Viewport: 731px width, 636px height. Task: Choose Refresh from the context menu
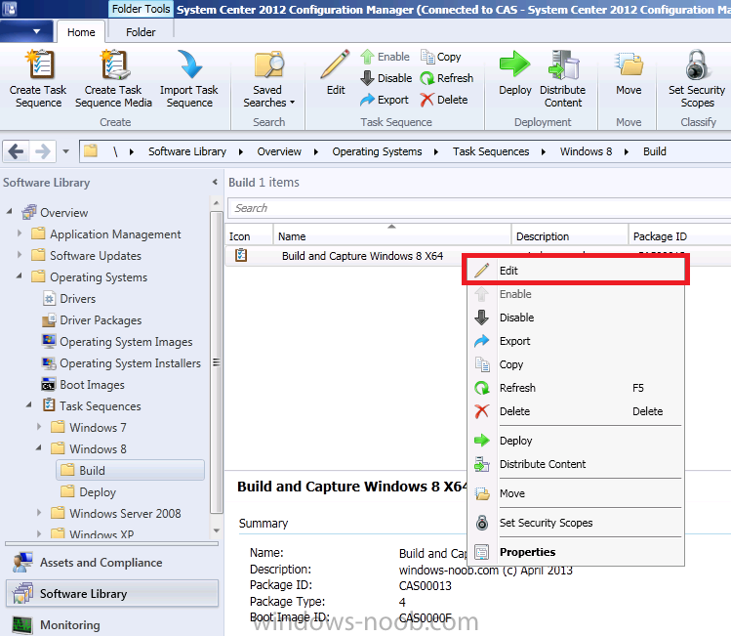tap(576, 388)
